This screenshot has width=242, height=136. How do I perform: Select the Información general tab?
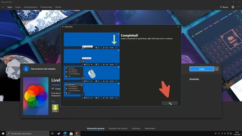[96, 128]
